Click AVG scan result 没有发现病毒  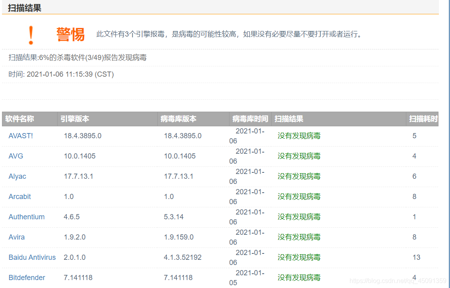pos(299,156)
